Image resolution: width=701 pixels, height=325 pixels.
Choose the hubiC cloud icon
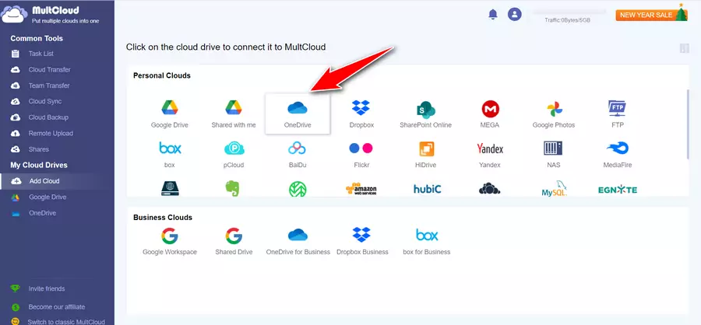pyautogui.click(x=427, y=189)
